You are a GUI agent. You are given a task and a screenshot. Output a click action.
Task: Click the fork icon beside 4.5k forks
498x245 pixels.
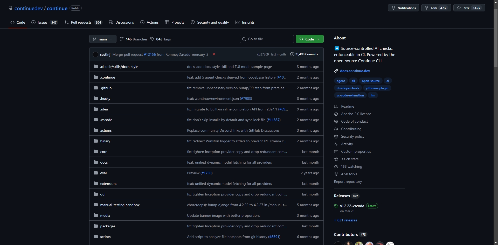point(336,174)
